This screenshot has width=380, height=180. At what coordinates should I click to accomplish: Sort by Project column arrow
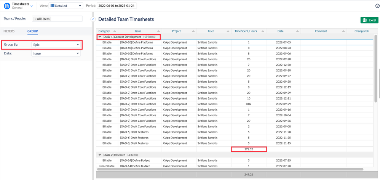193,31
